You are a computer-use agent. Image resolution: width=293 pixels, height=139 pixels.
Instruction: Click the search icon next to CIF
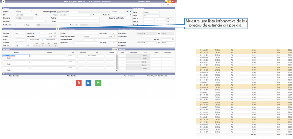[x=36, y=15]
